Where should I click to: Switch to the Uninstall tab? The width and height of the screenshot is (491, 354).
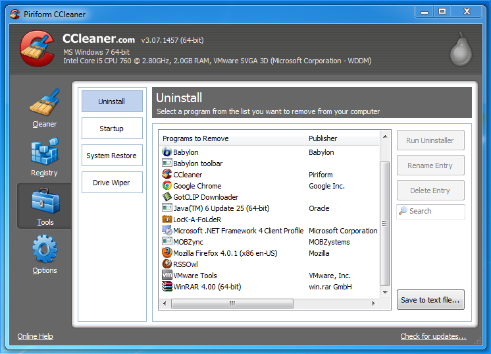coord(112,102)
